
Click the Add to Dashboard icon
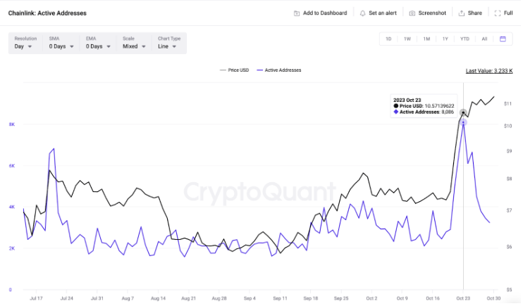click(x=297, y=13)
